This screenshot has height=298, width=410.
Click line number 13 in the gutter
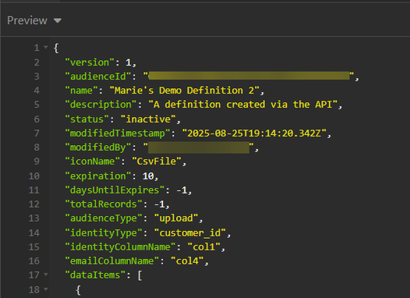34,218
